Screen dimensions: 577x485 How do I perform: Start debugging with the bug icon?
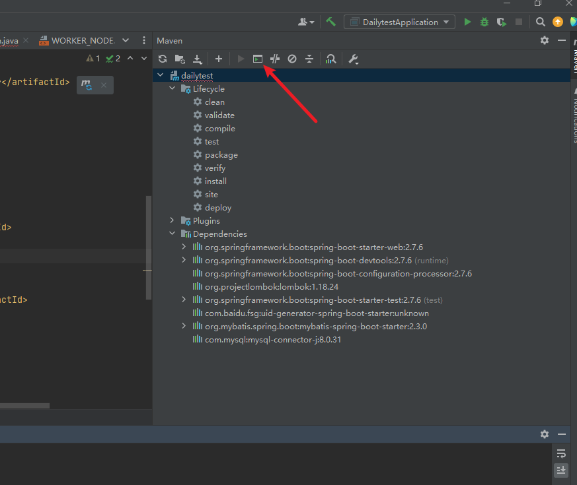point(484,22)
